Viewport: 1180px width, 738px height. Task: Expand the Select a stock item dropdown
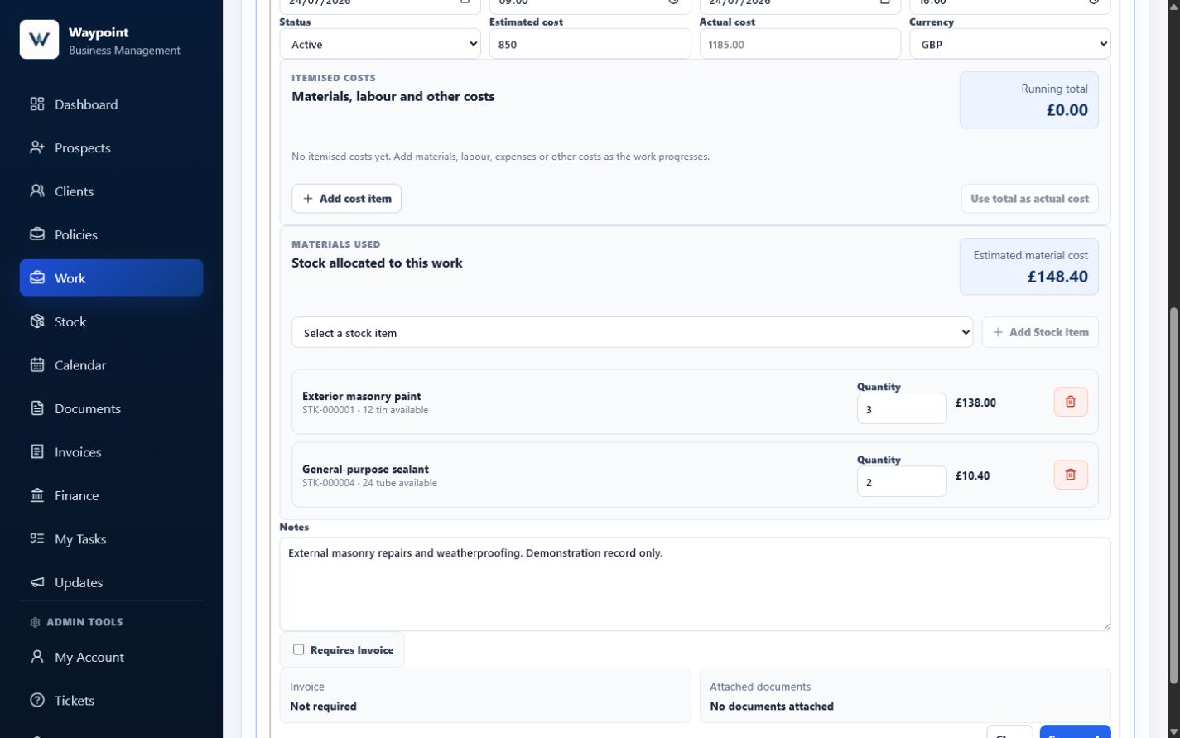(x=632, y=332)
